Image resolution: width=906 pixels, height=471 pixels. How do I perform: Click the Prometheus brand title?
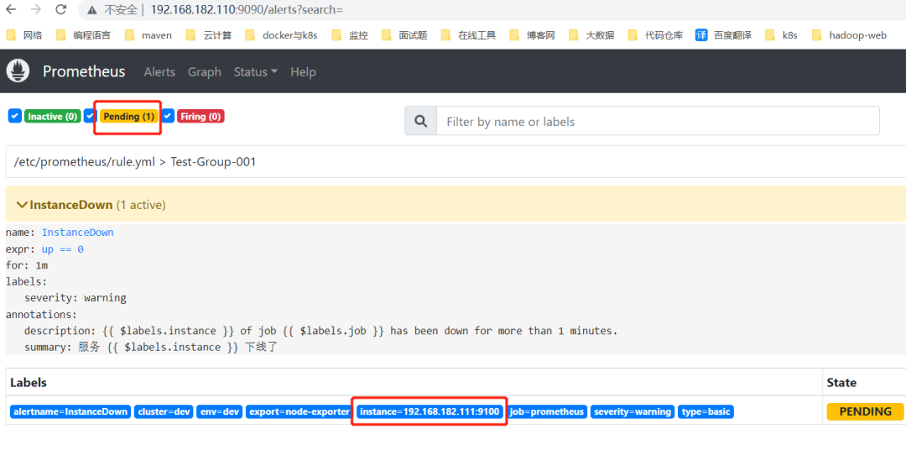pos(84,71)
